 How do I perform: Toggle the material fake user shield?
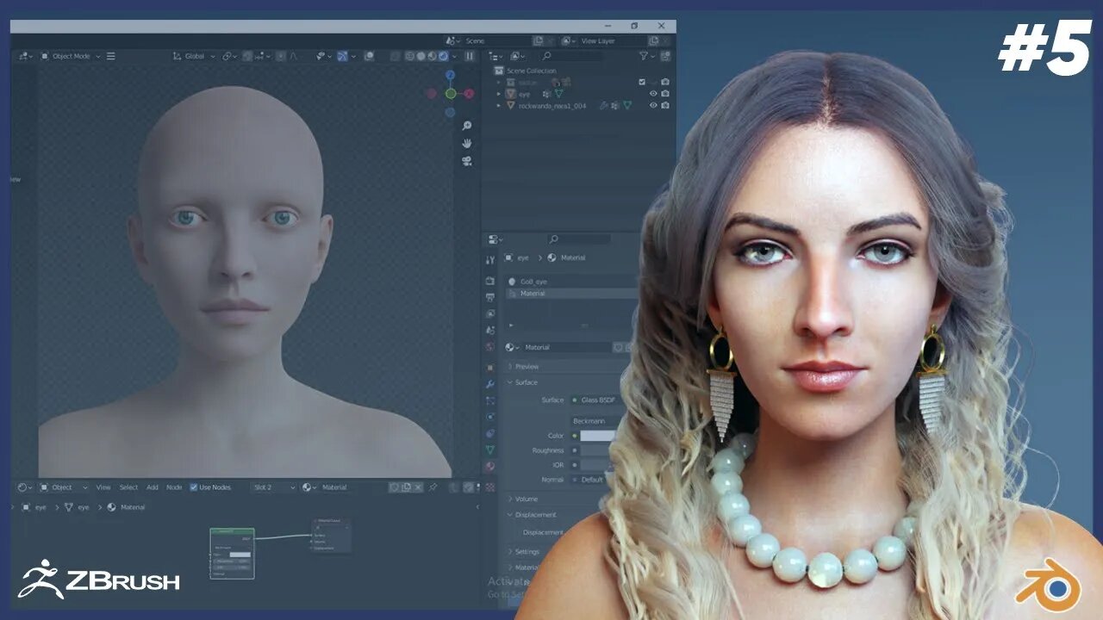pyautogui.click(x=618, y=347)
